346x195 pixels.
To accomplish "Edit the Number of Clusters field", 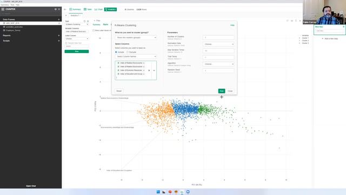I will pos(218,37).
